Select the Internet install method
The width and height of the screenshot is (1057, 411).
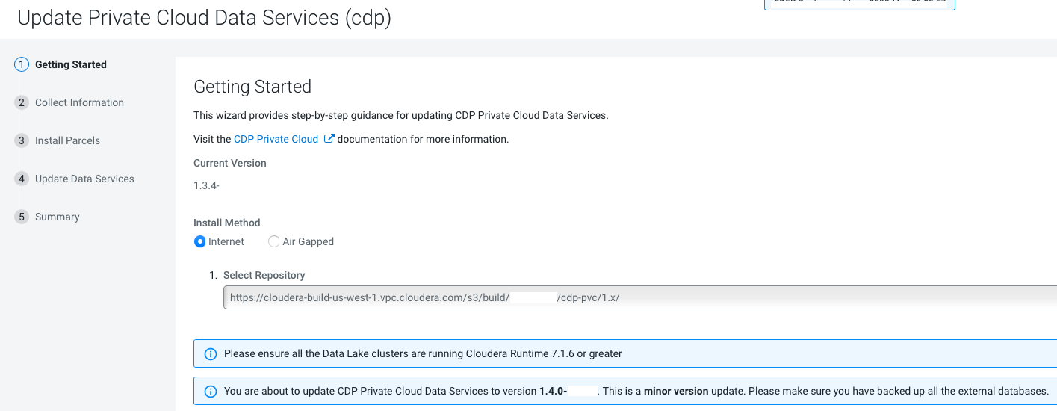tap(199, 241)
